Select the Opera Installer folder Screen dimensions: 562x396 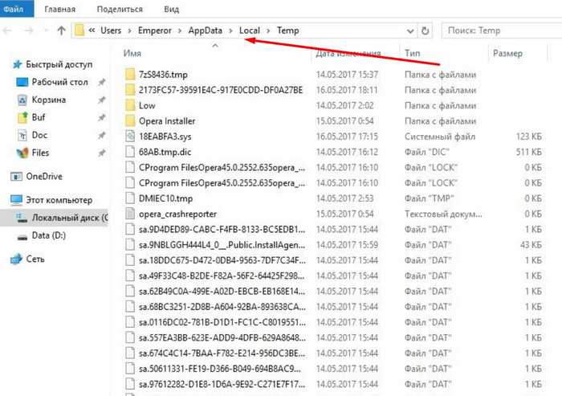pyautogui.click(x=167, y=120)
